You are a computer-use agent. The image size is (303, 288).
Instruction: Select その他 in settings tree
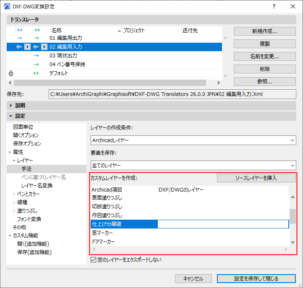[x=19, y=227]
